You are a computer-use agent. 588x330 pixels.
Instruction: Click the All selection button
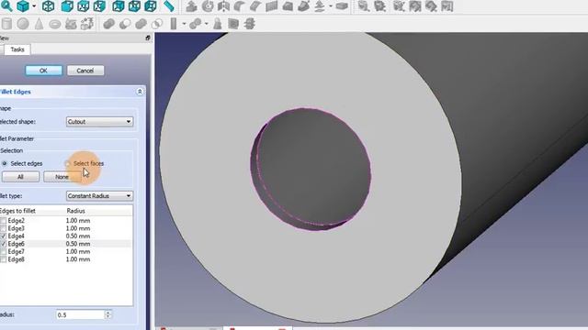pos(20,177)
